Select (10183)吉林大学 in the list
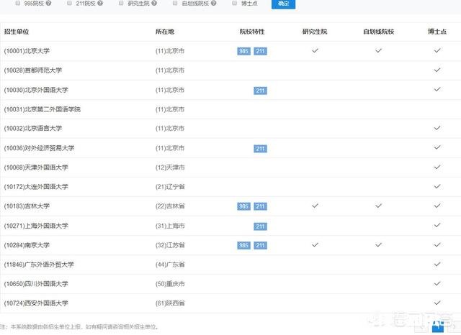 [27, 206]
